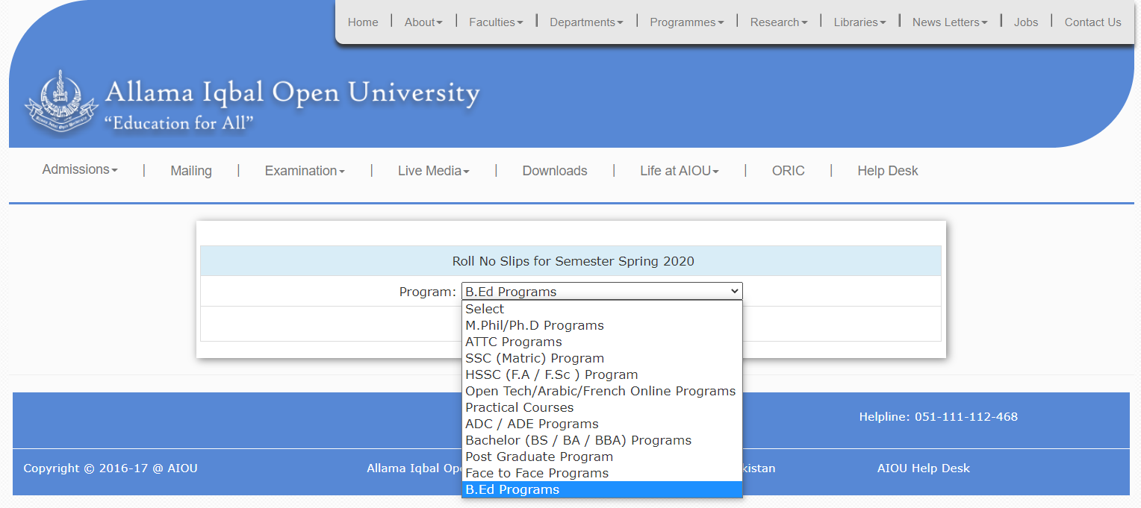Select Face to Face Programs option

[602, 473]
